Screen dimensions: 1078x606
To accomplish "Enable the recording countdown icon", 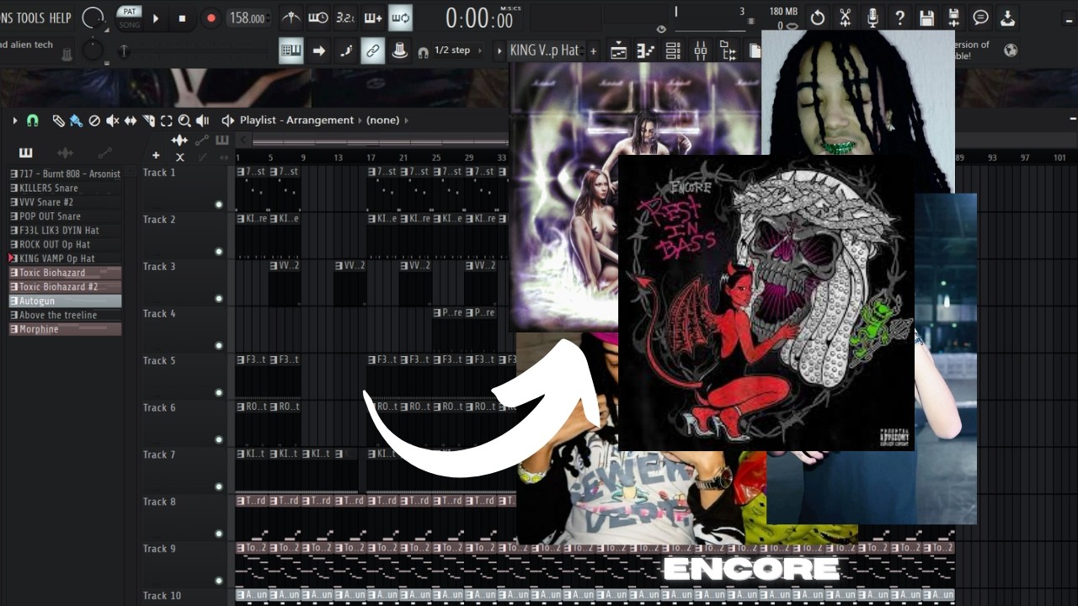I will coord(344,18).
